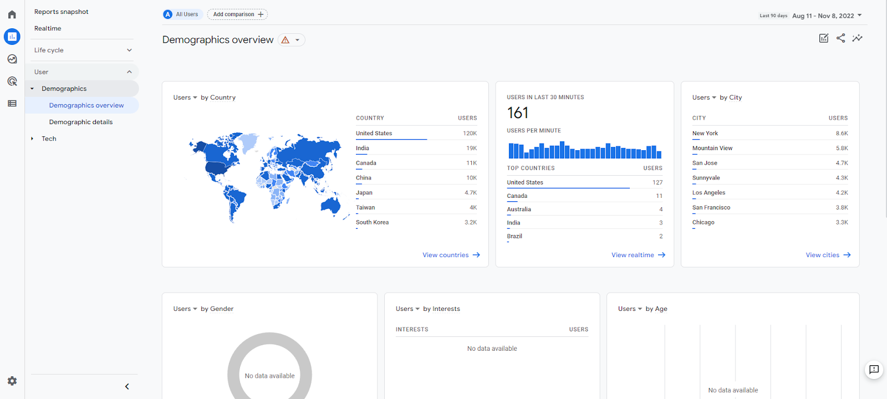Click the Share this report icon

[x=841, y=38]
